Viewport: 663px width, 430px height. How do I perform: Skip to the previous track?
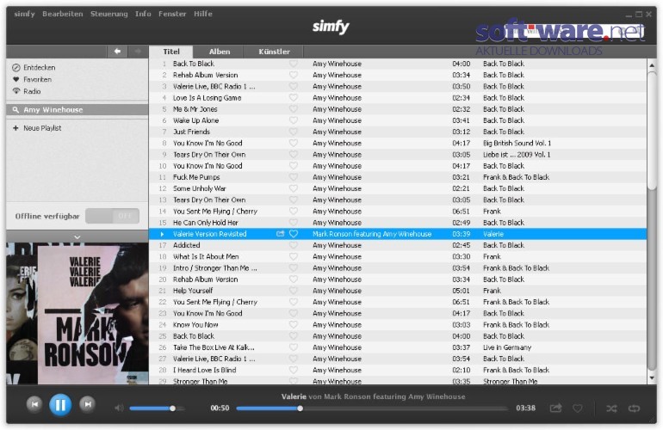34,405
